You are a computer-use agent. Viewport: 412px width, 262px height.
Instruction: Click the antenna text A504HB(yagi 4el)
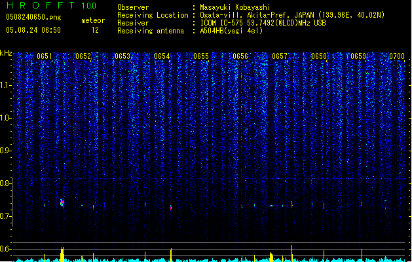231,31
